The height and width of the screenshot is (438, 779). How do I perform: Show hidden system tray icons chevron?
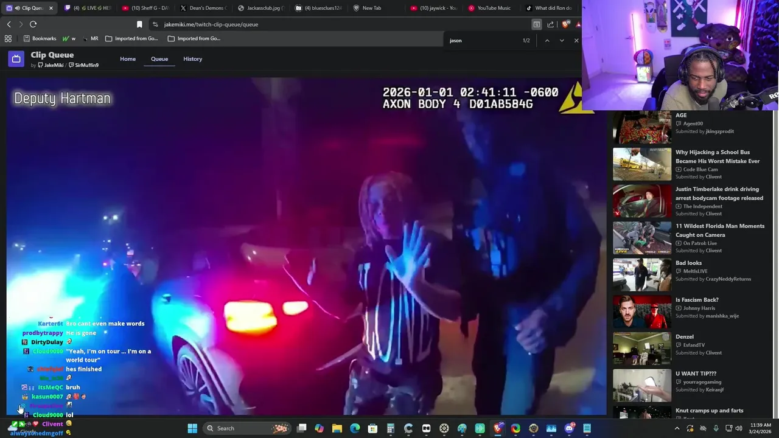point(677,428)
